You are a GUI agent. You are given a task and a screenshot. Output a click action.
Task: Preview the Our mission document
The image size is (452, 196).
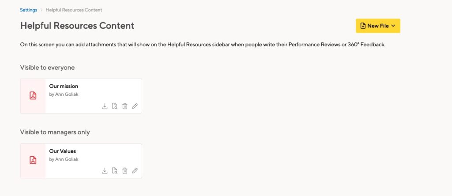click(x=115, y=106)
